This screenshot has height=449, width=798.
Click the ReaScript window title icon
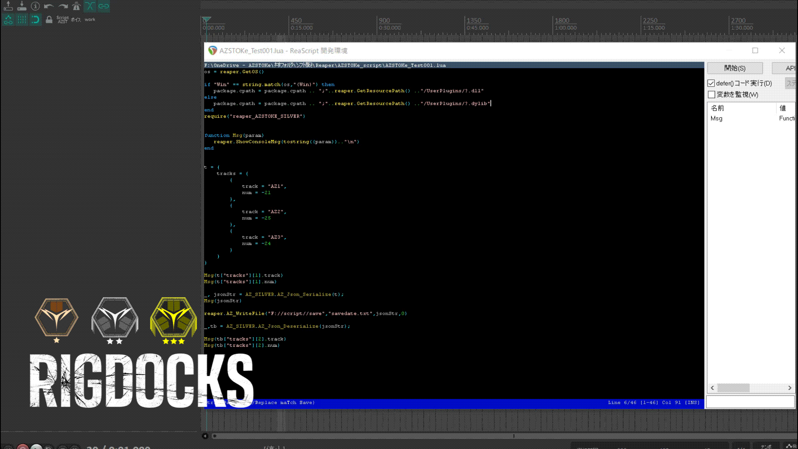pyautogui.click(x=213, y=51)
